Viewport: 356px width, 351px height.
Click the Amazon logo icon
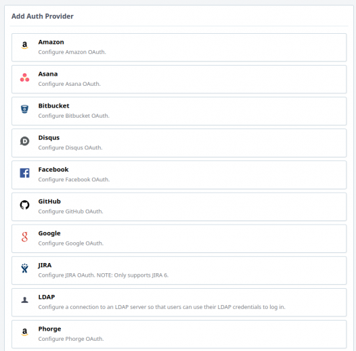pyautogui.click(x=24, y=45)
